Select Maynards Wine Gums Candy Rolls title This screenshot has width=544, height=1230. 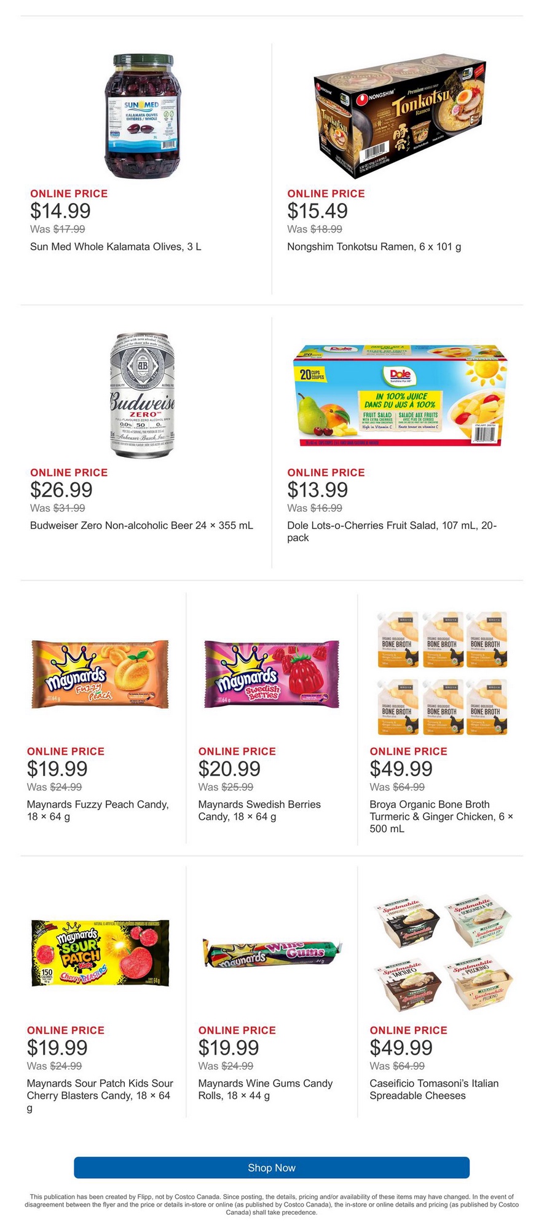265,1089
